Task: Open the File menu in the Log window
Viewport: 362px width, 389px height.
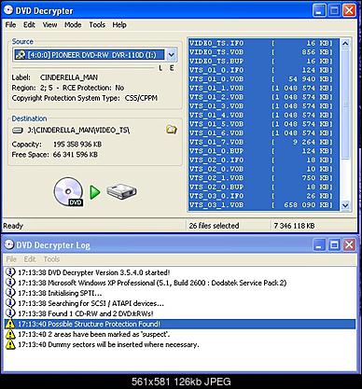Action: click(11, 259)
